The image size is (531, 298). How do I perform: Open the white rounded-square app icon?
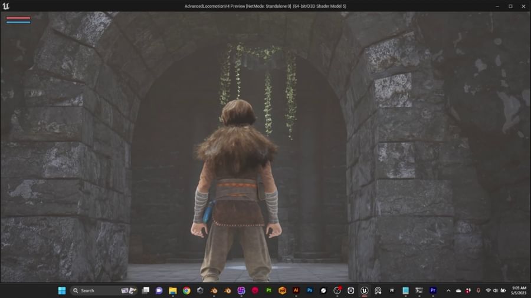pyautogui.click(x=351, y=290)
